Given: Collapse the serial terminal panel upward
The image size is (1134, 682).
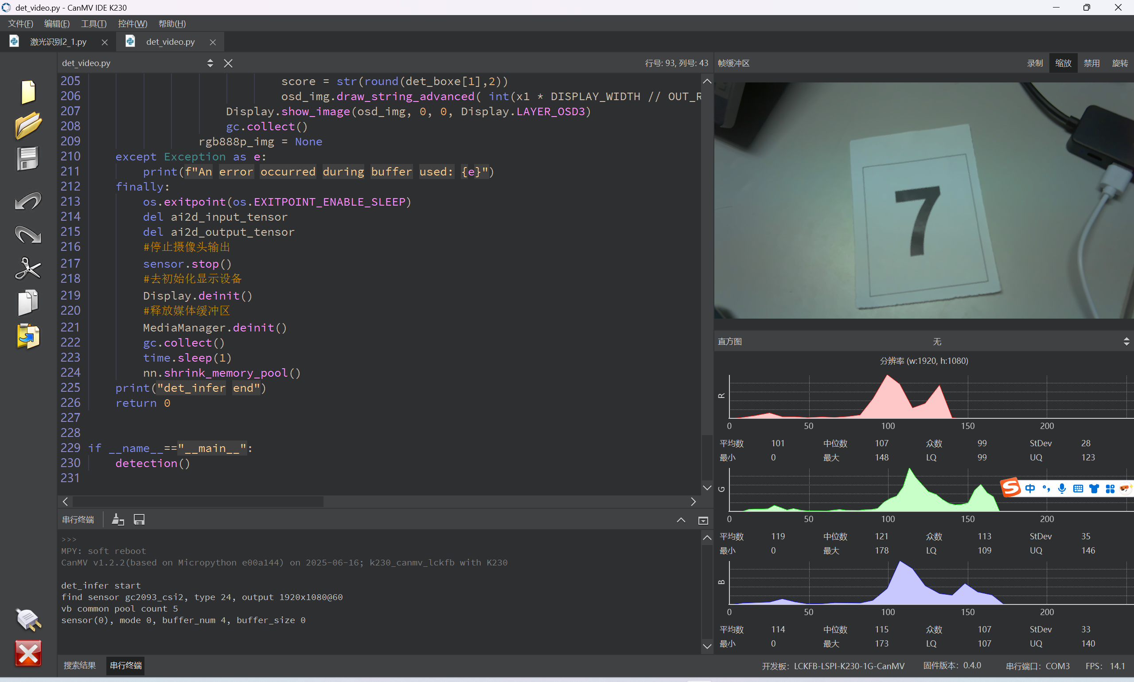Looking at the screenshot, I should click(681, 520).
